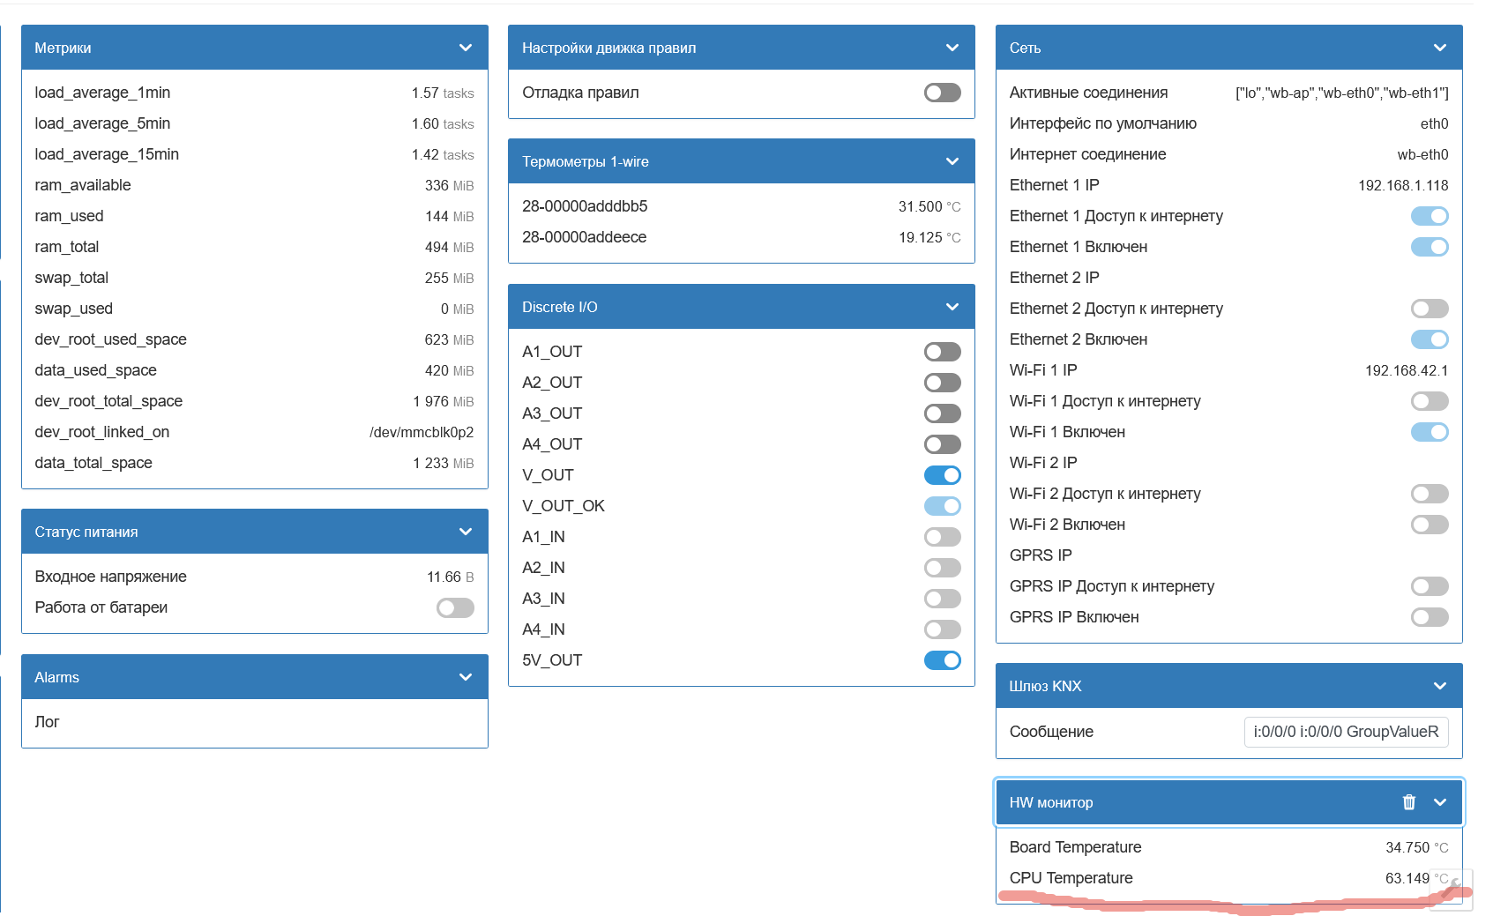Delete the HW монитор widget via trash icon
Screen dimensions: 1493x916
pyautogui.click(x=1408, y=802)
